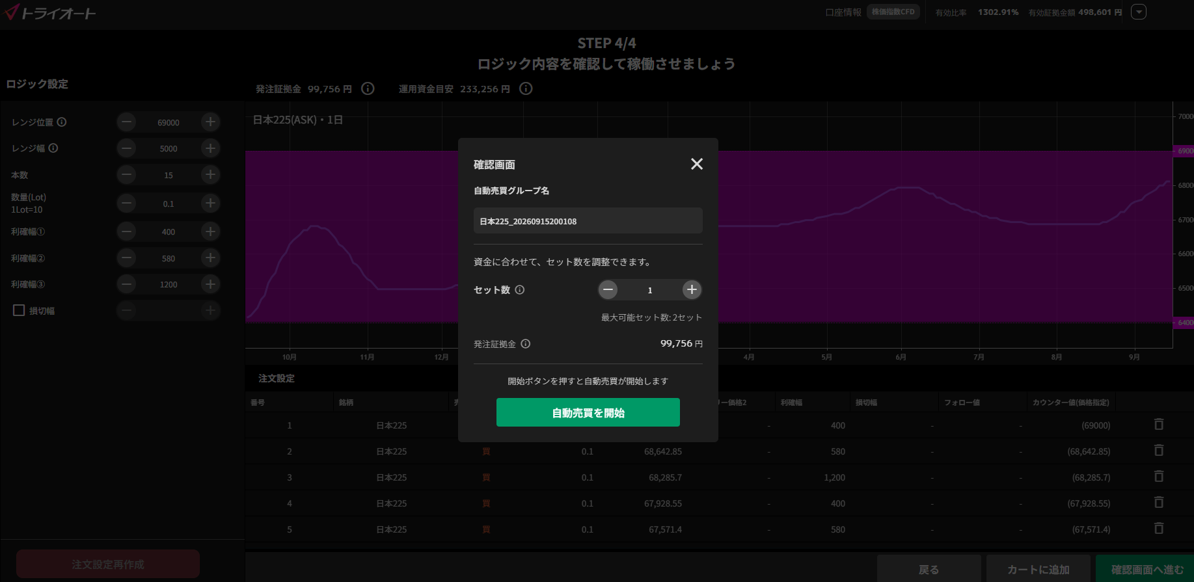The width and height of the screenshot is (1194, 582).
Task: Increase 本数 with plus icon
Action: (x=210, y=175)
